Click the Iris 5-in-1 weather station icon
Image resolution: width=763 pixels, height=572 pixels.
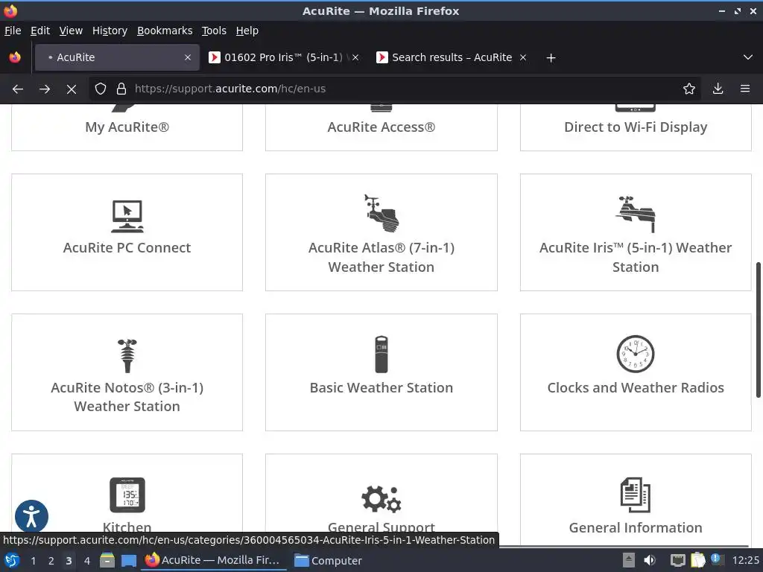click(x=636, y=214)
